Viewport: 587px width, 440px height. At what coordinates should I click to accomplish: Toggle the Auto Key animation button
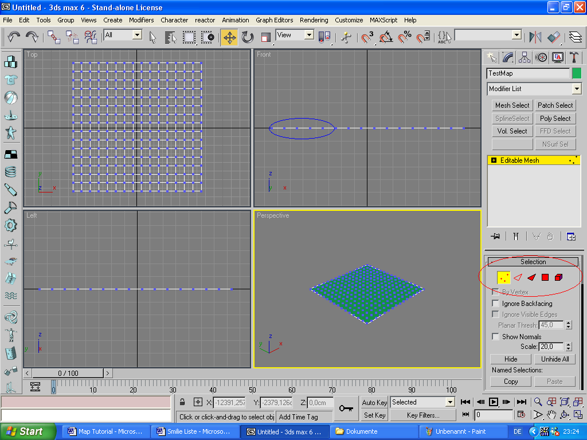pos(374,402)
